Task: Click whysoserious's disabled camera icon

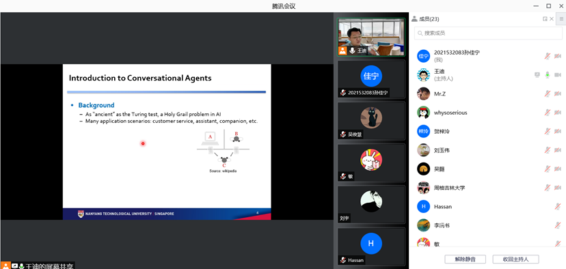Action: point(558,113)
